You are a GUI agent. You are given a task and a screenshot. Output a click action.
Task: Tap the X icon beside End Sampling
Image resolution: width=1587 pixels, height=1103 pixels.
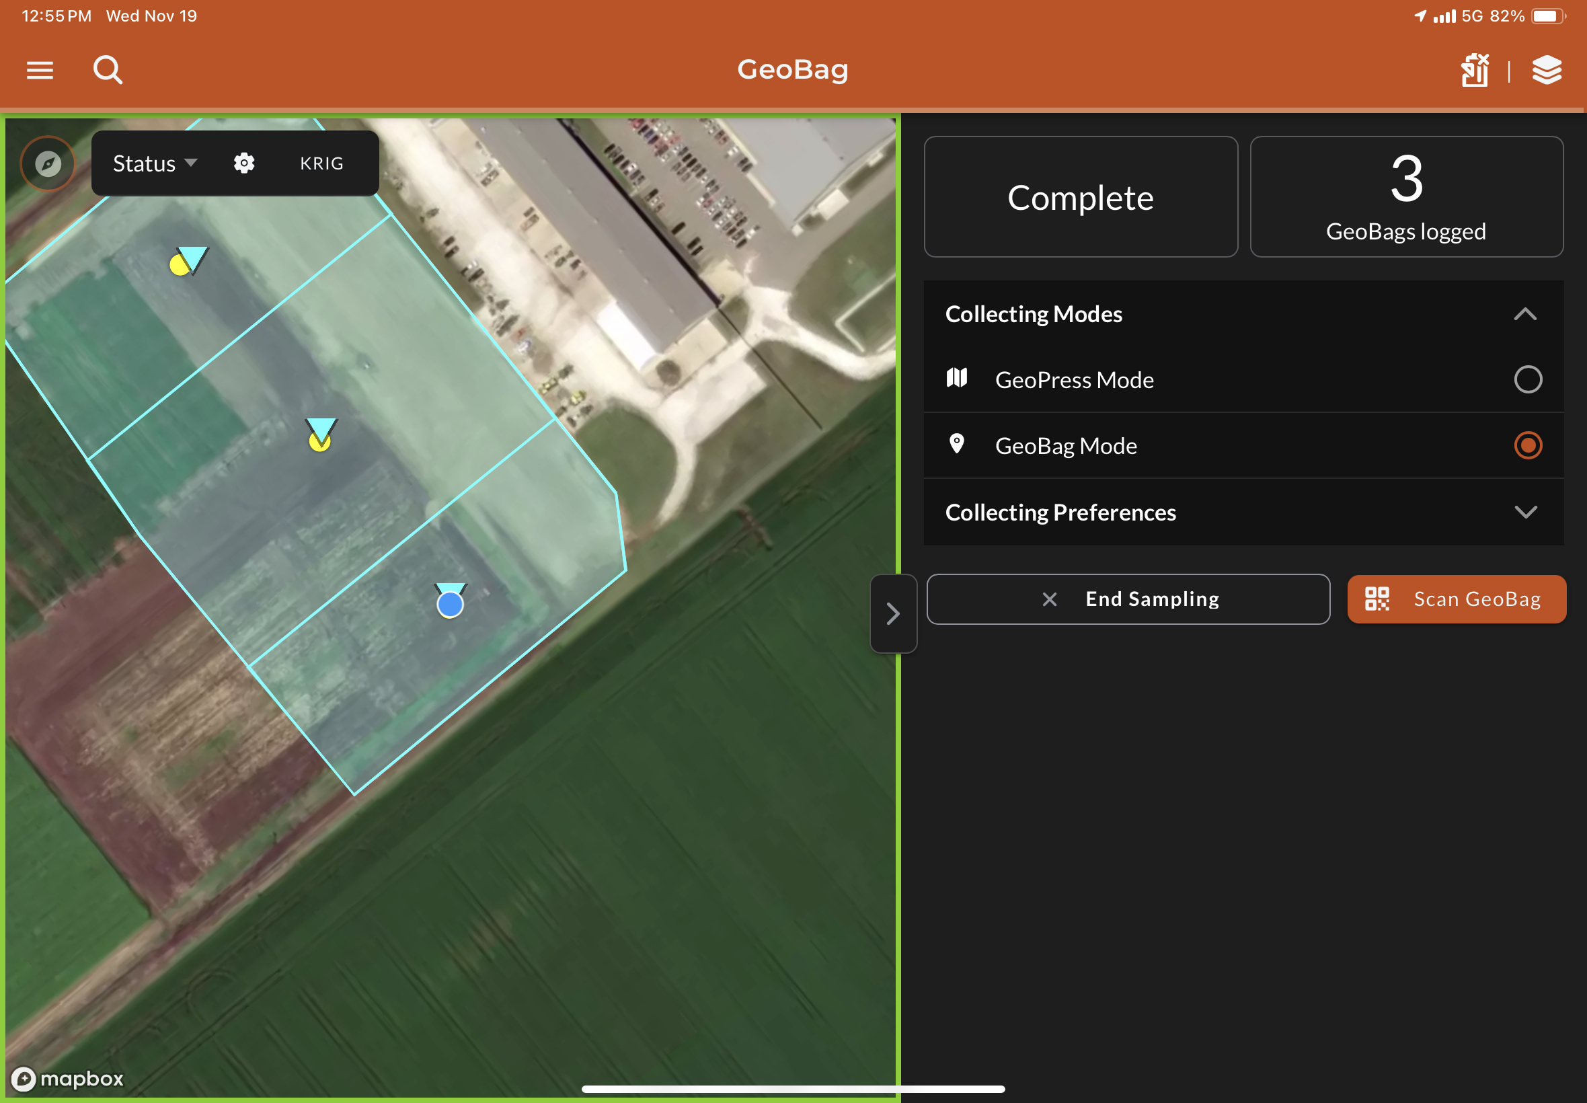coord(1050,599)
